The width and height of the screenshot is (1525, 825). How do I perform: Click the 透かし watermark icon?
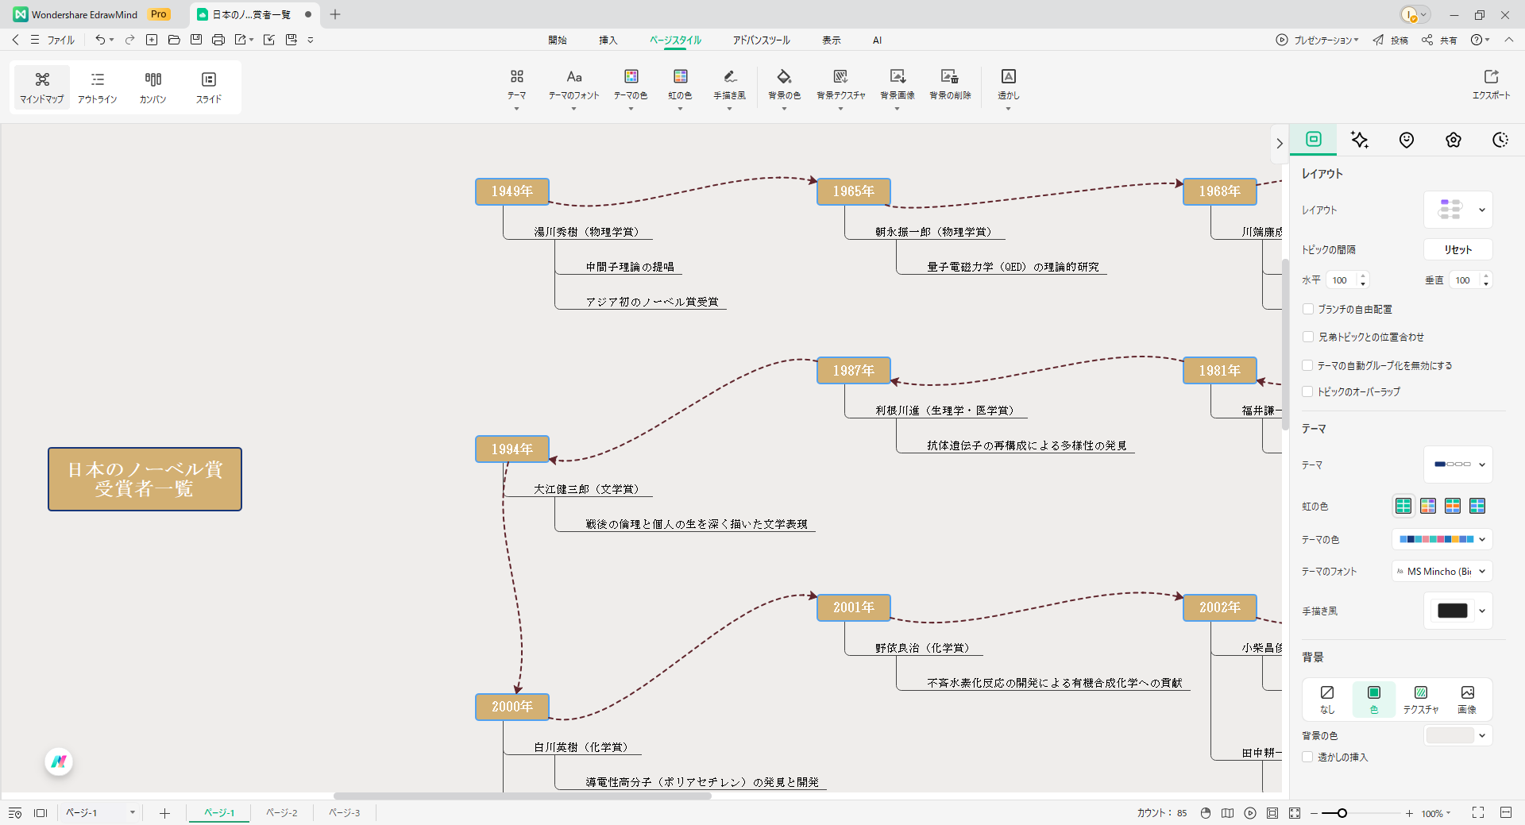click(1008, 78)
